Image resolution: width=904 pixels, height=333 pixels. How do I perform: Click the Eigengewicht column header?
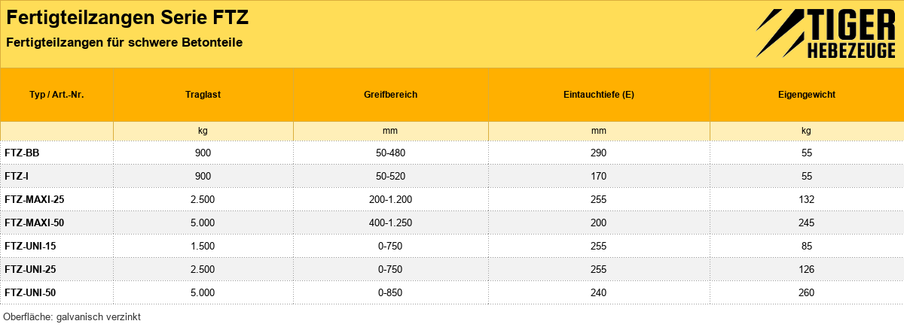tap(806, 95)
